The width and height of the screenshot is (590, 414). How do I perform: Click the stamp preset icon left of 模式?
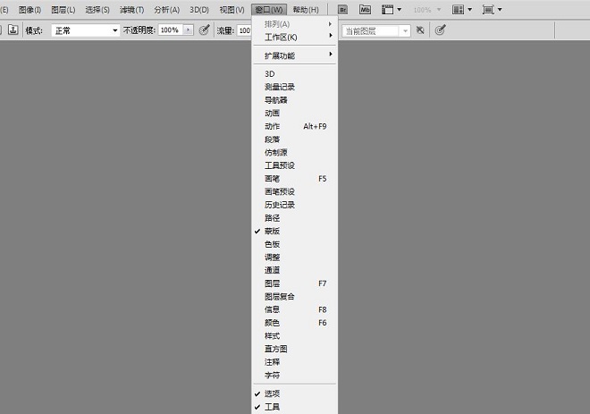(x=13, y=30)
